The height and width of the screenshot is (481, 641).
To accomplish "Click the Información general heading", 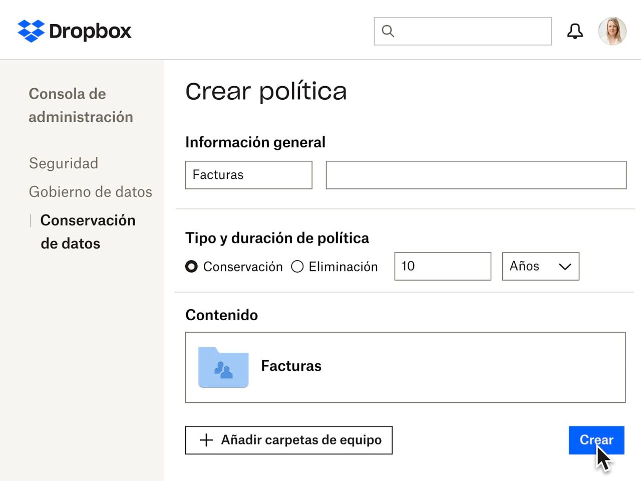I will click(x=255, y=142).
